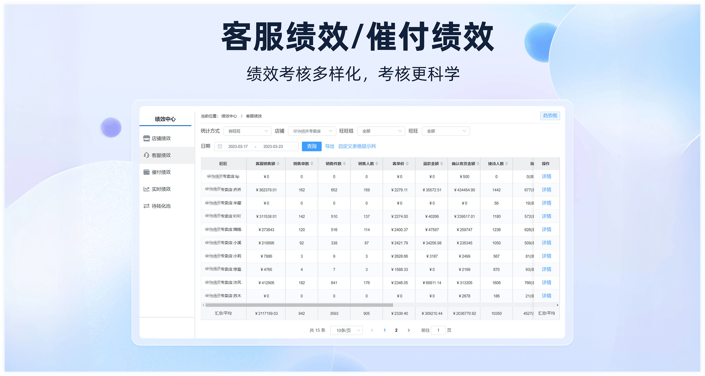Sort by 销售人数 column arrows
Viewport: 705px width, 376px height.
[377, 164]
